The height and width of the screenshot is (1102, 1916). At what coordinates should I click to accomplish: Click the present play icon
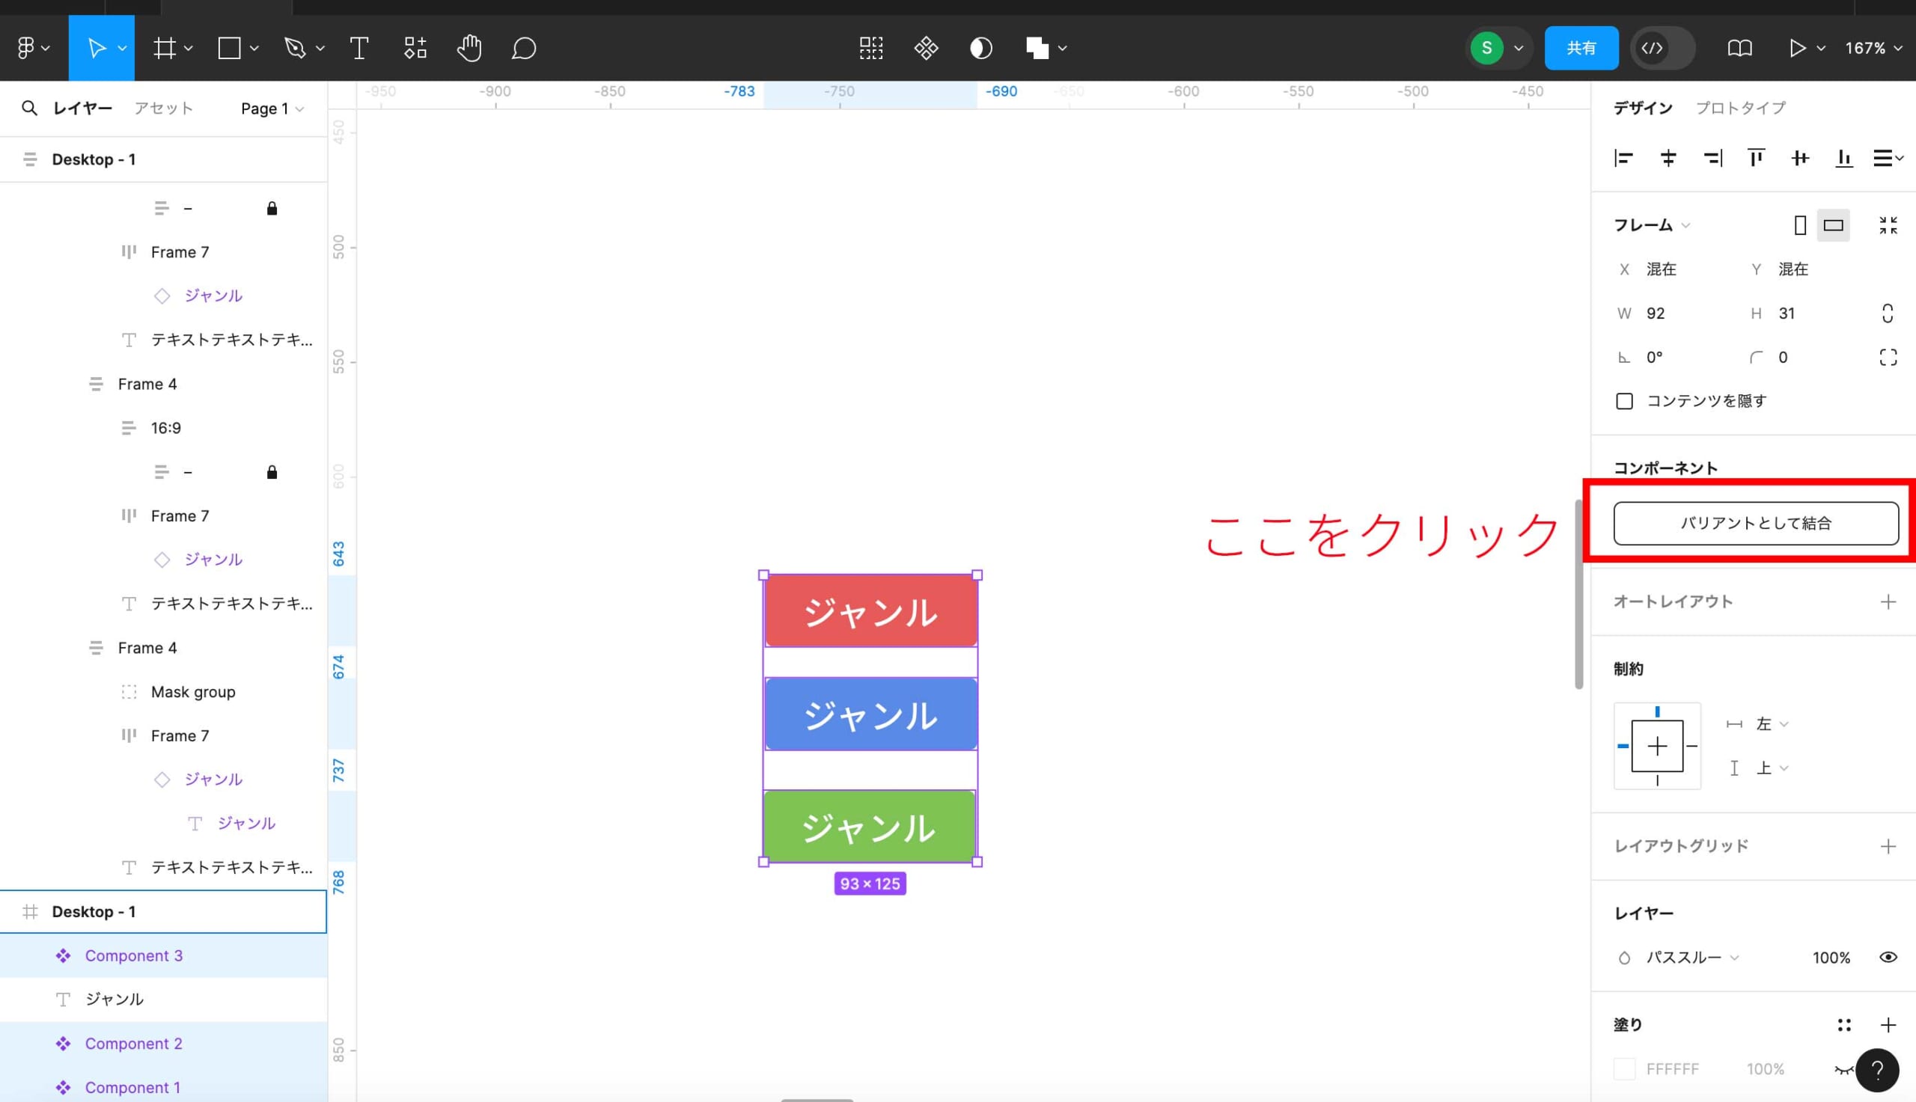pyautogui.click(x=1796, y=49)
